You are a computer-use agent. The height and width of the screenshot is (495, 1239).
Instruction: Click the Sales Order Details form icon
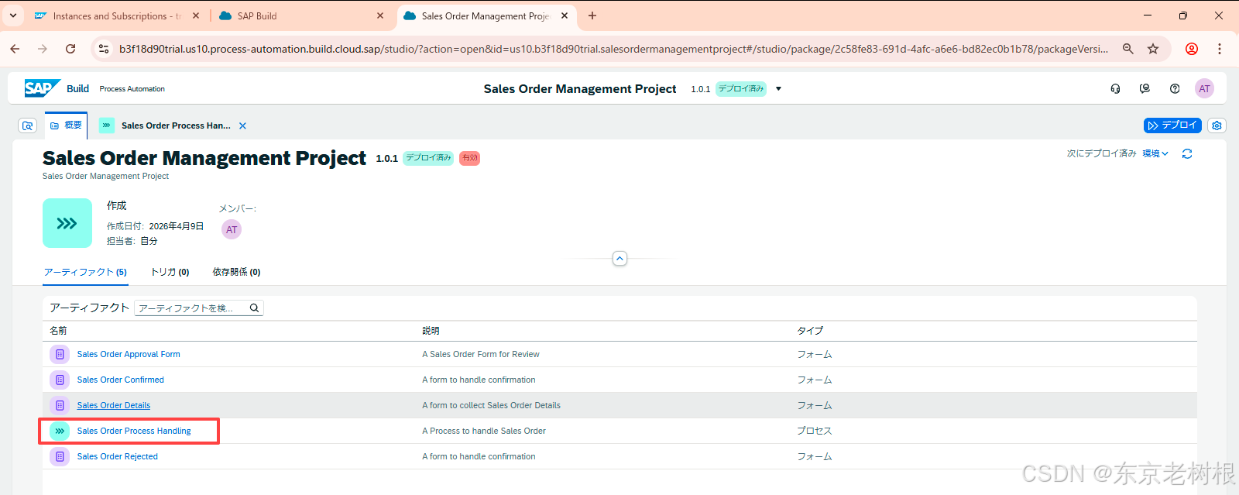point(60,405)
